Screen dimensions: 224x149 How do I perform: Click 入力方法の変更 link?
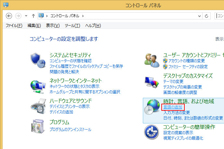177,113
